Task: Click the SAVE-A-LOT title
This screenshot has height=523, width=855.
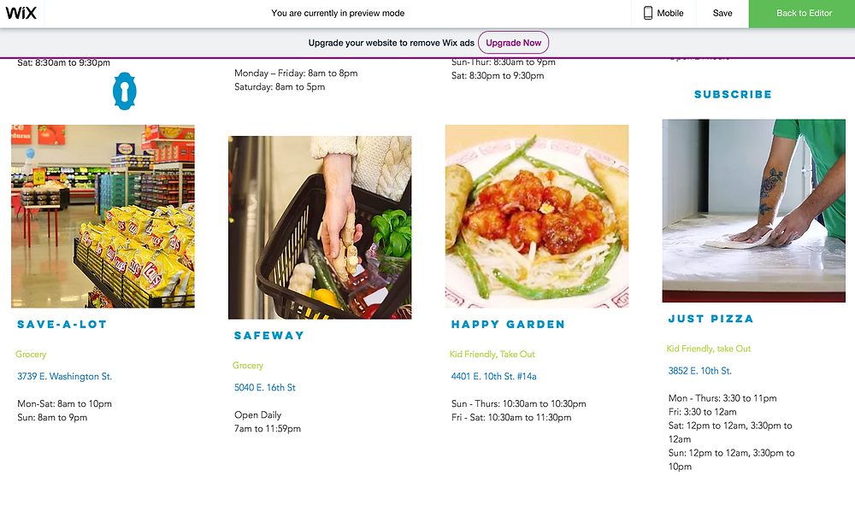Action: click(62, 324)
